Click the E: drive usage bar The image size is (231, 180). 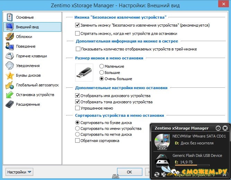(192, 165)
